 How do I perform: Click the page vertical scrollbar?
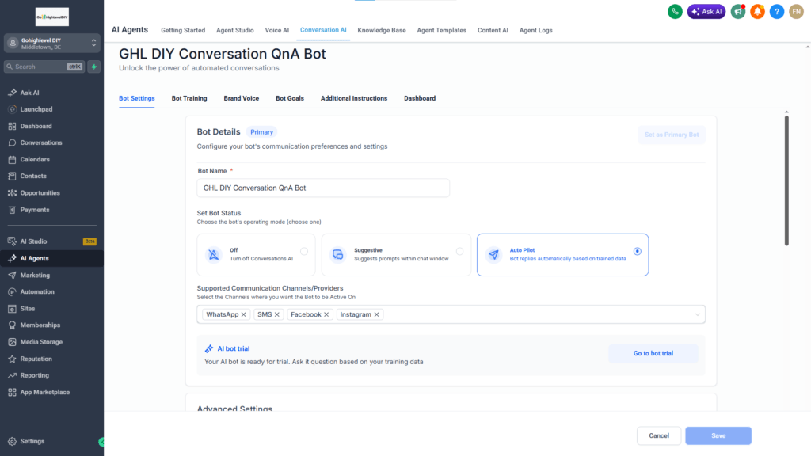point(786,180)
